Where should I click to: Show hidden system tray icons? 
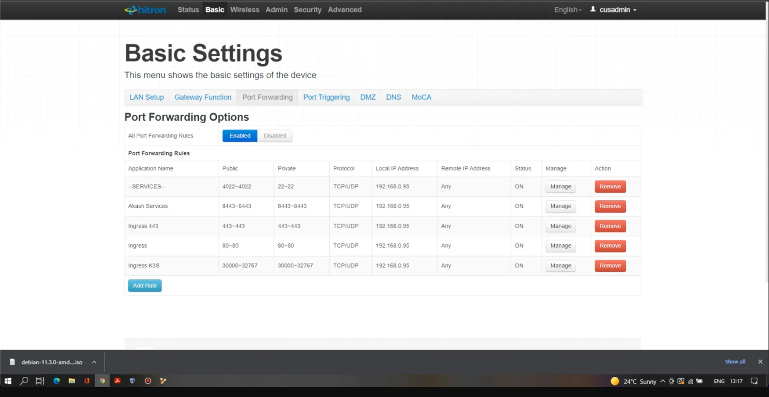click(663, 381)
